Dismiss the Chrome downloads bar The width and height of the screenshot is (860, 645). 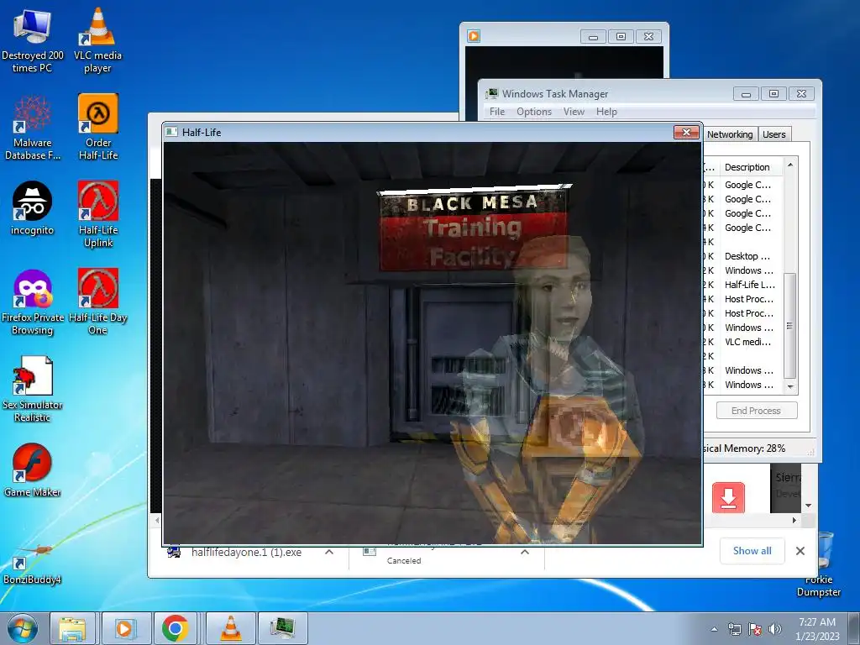tap(800, 551)
